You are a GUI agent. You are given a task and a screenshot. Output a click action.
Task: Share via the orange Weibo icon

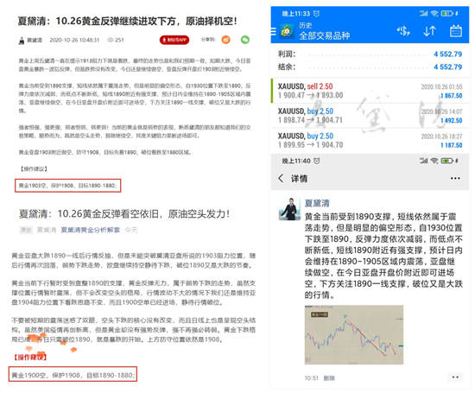click(225, 40)
